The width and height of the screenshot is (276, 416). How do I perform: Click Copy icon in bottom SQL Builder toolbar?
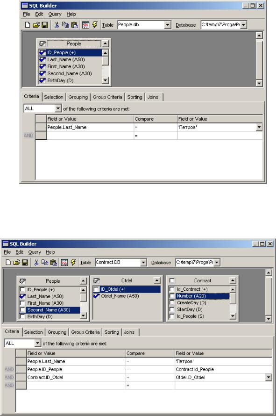pos(45,262)
